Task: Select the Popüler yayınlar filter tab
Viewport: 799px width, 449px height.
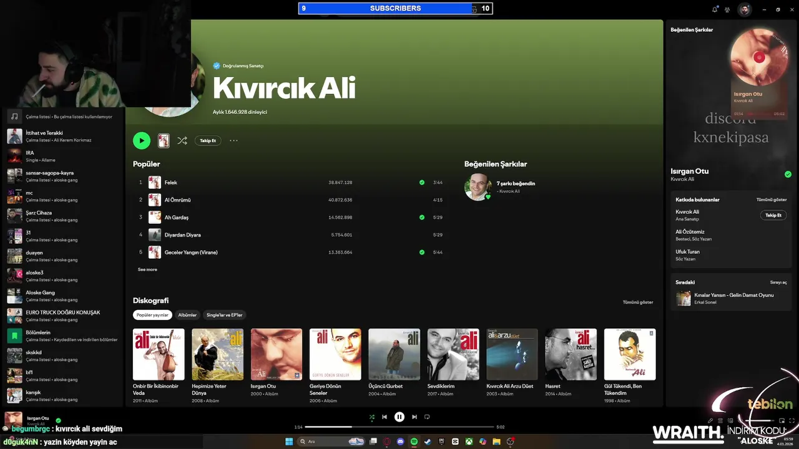Action: 153,315
